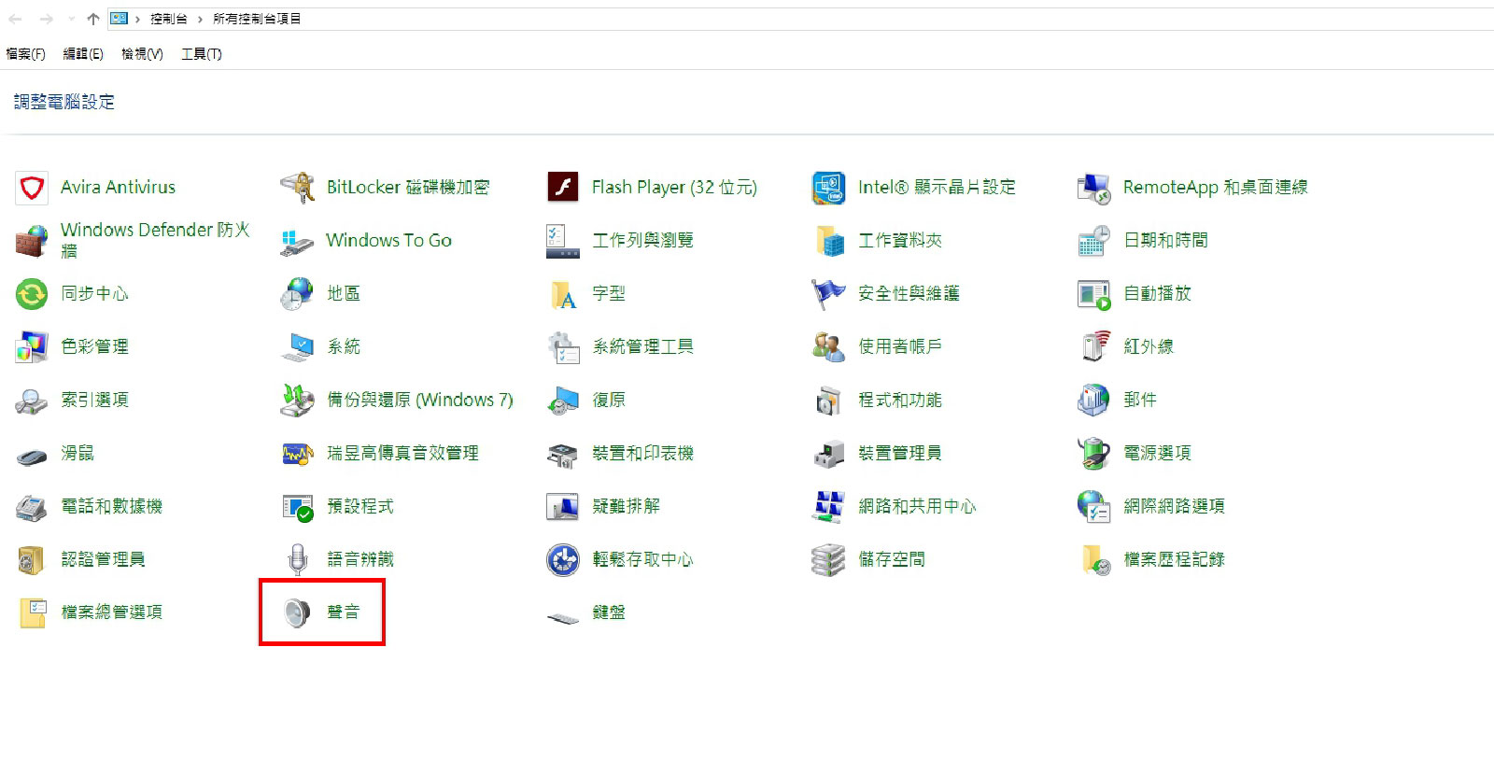Click the 工作列與瀏覽 icon

pyautogui.click(x=563, y=241)
